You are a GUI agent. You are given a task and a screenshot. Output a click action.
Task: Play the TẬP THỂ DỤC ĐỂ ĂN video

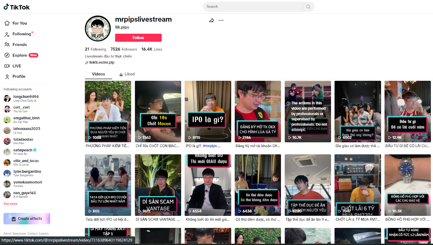pos(308,185)
